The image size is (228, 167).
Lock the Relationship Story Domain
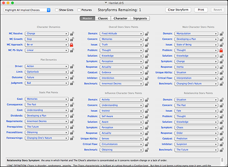coord(222,99)
